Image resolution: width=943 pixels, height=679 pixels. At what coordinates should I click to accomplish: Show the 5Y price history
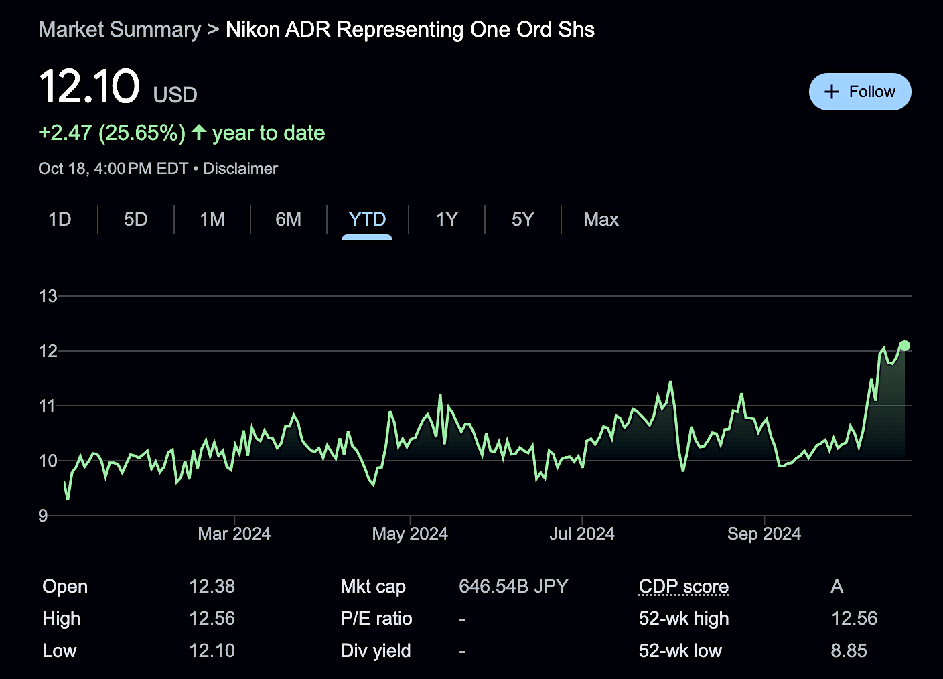click(522, 220)
